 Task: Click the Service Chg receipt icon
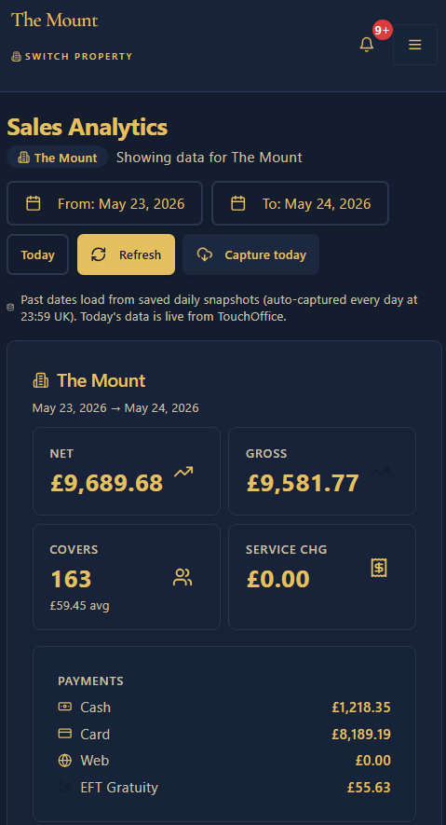point(379,567)
